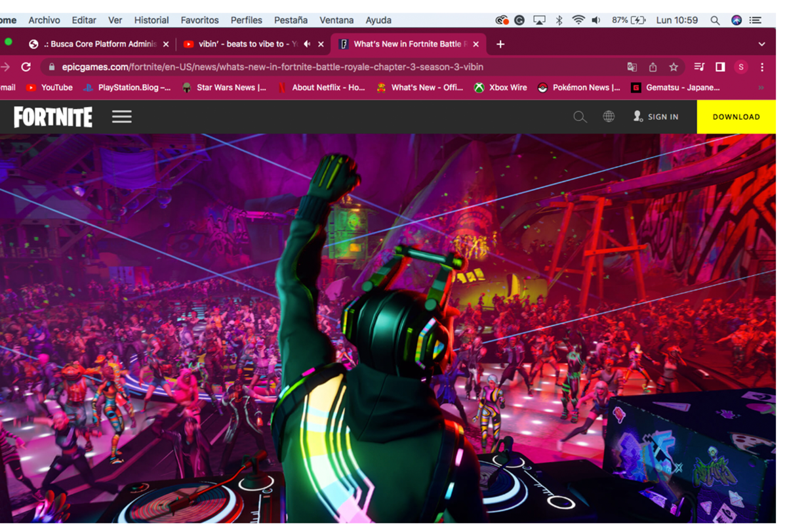Click the Bluetooth menu bar icon
Viewport: 787px width, 525px height.
click(x=559, y=20)
